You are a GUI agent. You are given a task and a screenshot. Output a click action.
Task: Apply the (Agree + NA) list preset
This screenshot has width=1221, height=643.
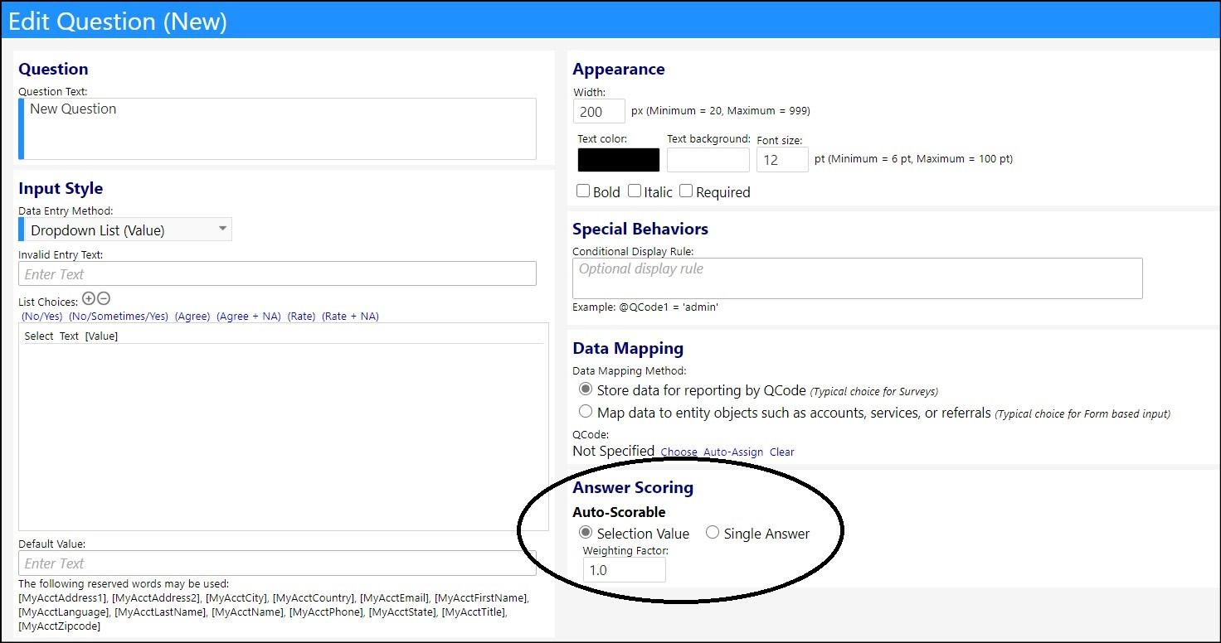249,316
